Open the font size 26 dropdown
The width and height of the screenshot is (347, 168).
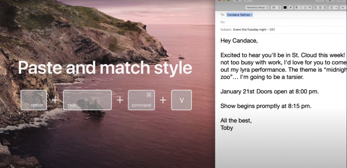point(276,7)
